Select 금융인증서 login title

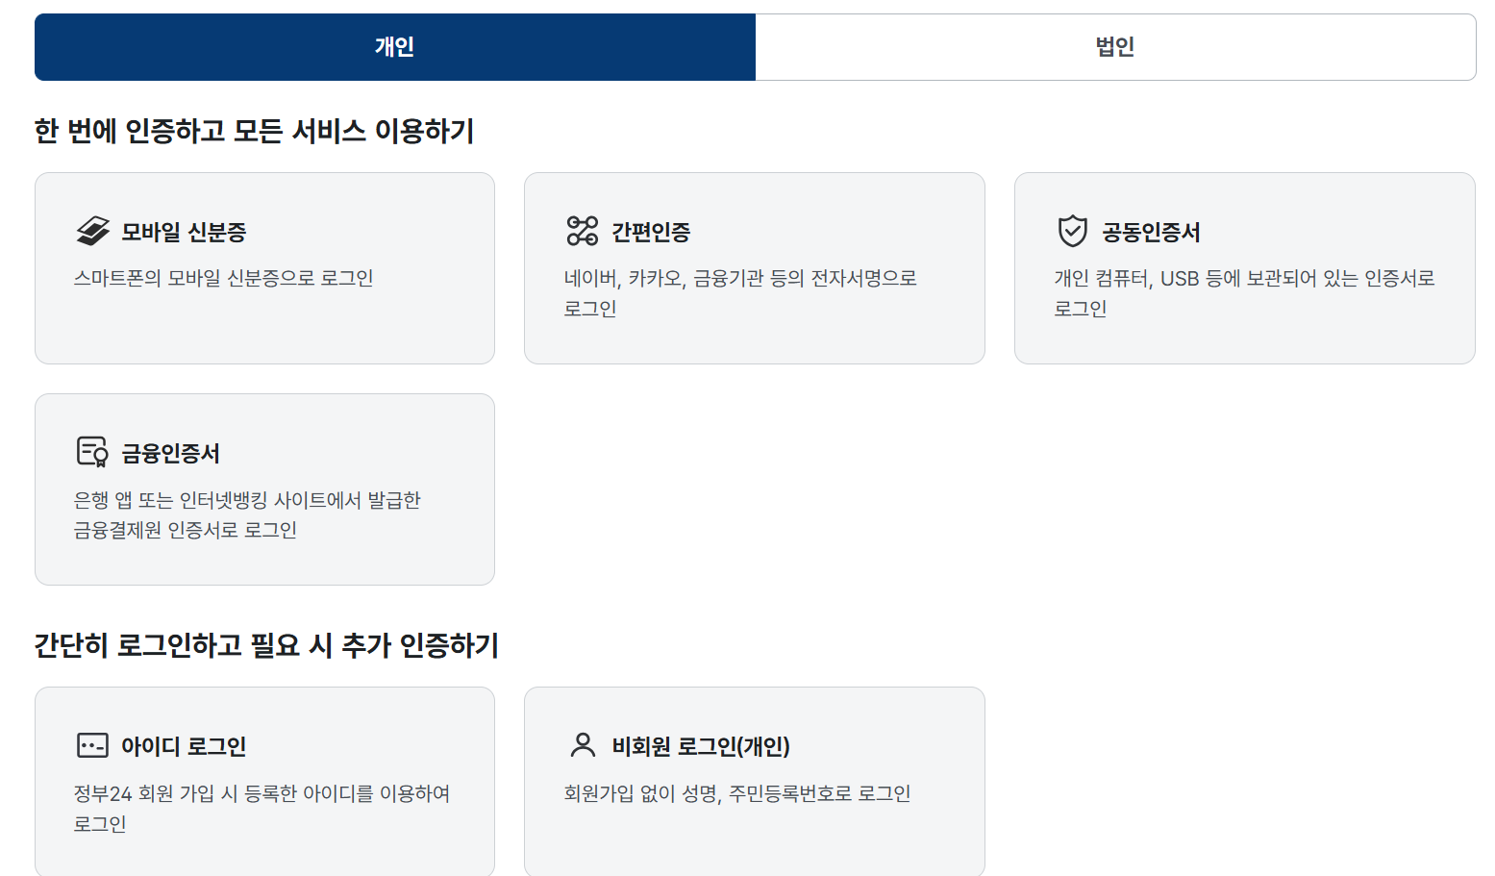pyautogui.click(x=170, y=453)
